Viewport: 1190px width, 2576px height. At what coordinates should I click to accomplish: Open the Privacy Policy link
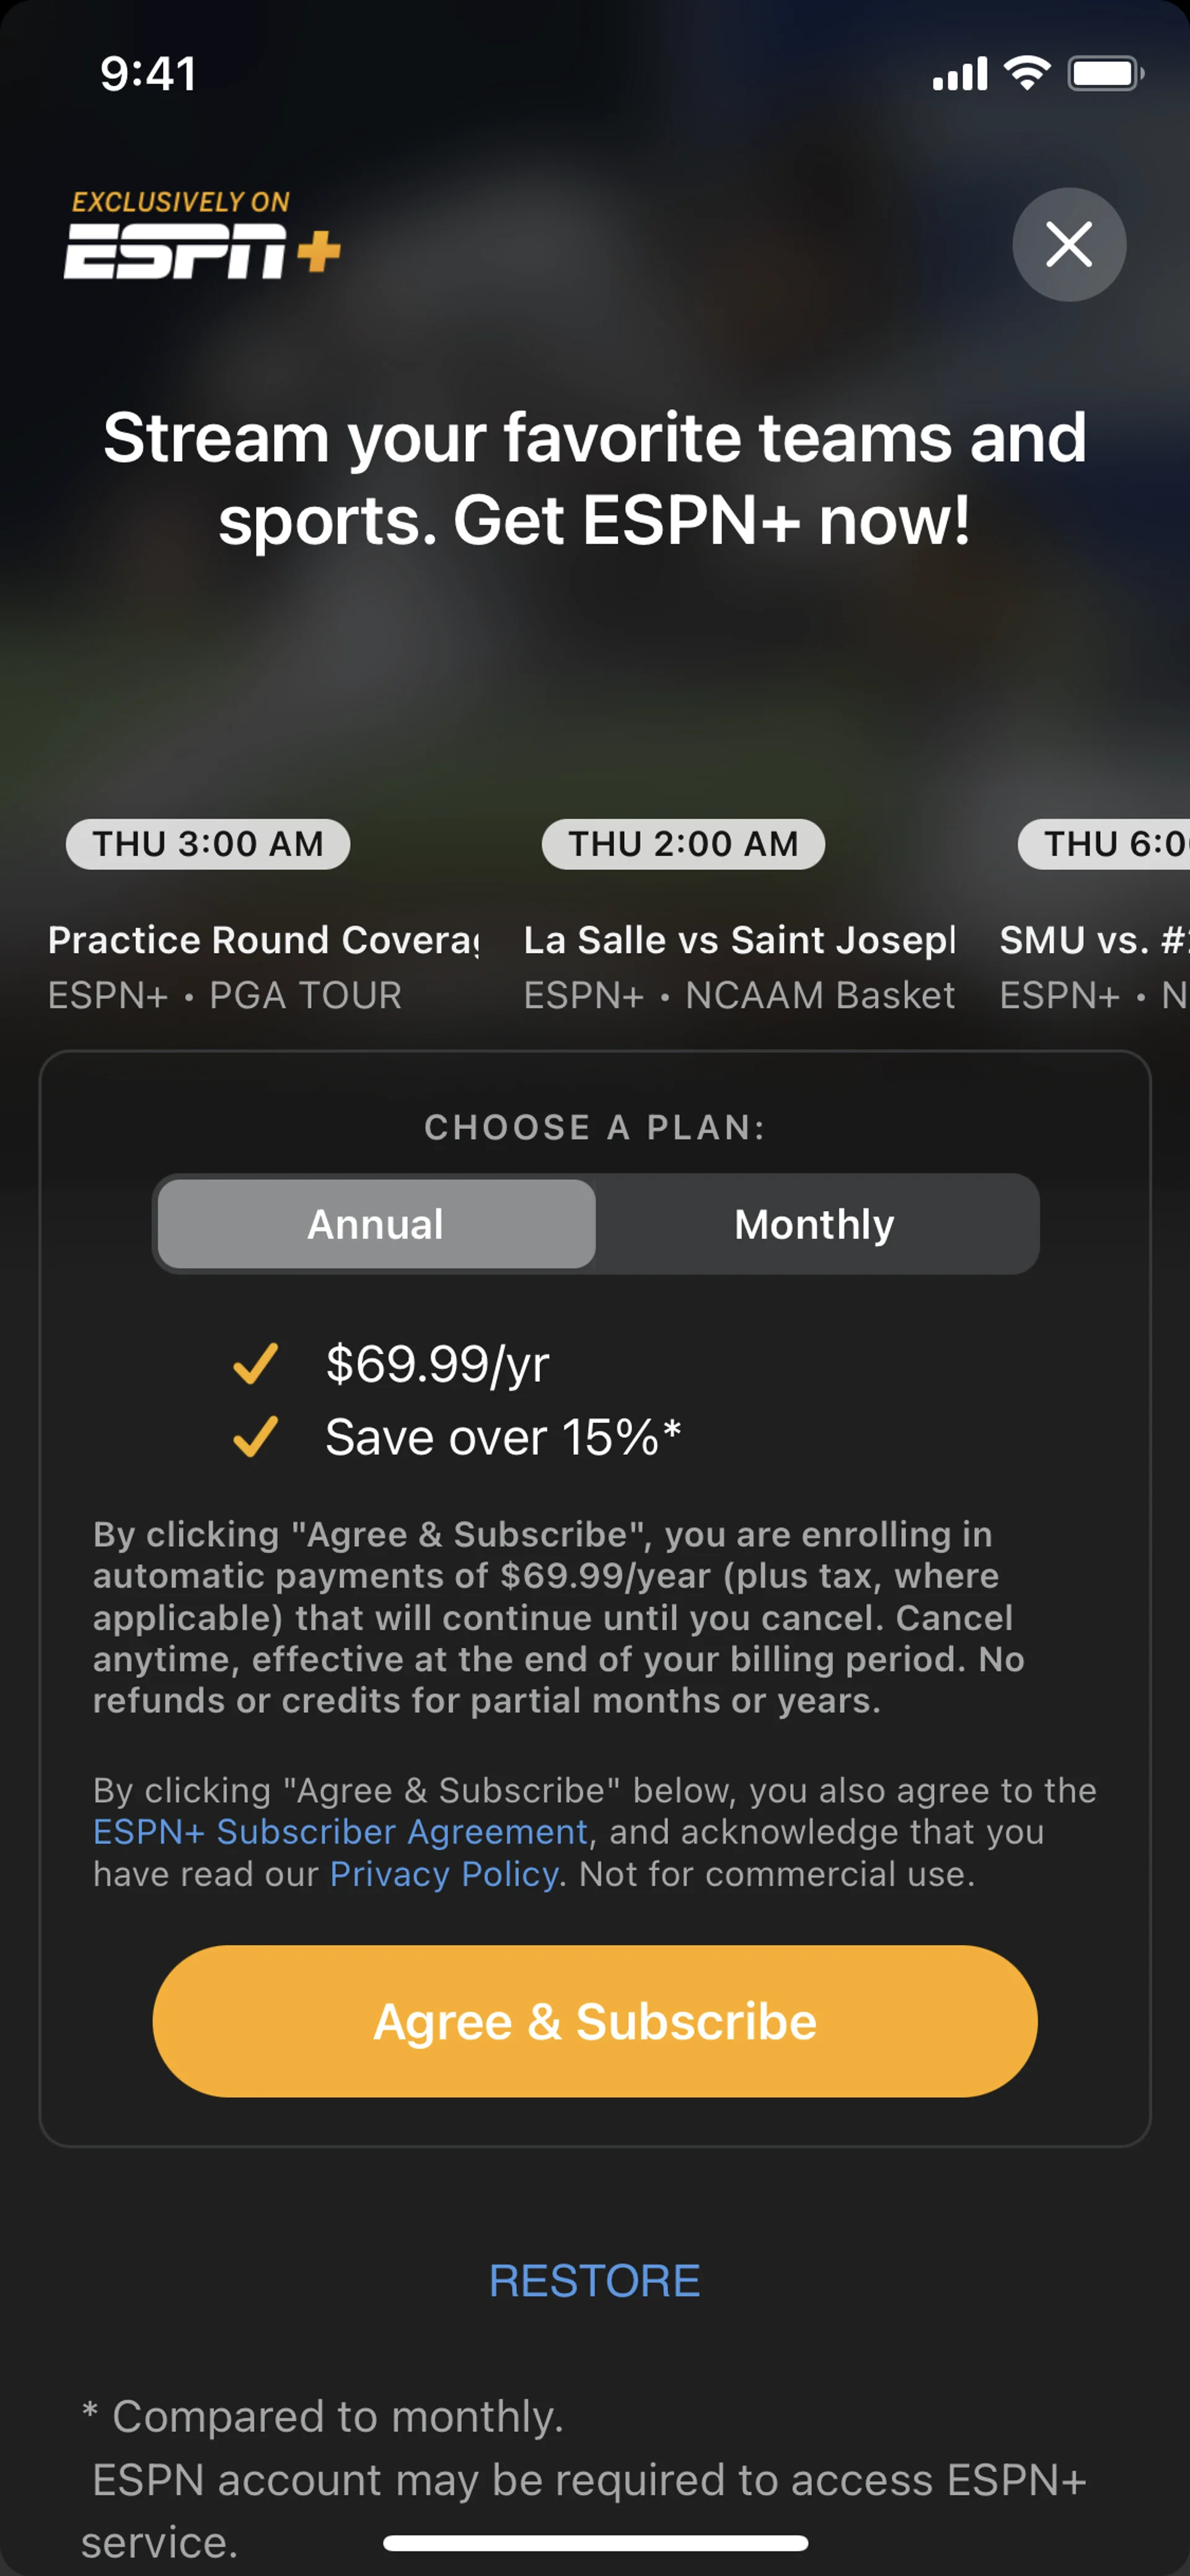(444, 1874)
